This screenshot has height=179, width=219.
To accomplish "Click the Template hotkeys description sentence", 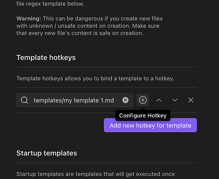I will point(95,78).
